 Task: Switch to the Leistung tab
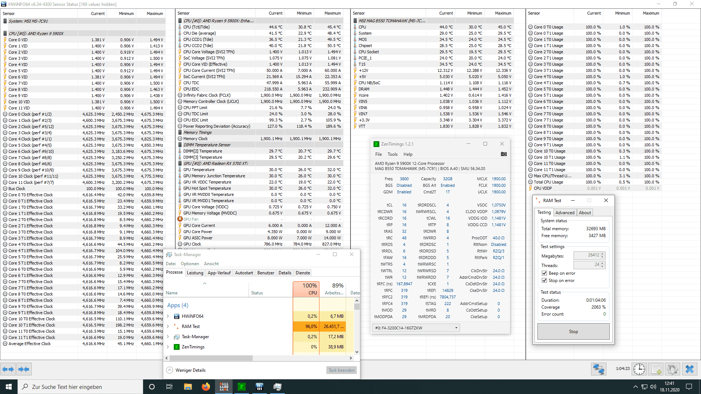[x=195, y=273]
